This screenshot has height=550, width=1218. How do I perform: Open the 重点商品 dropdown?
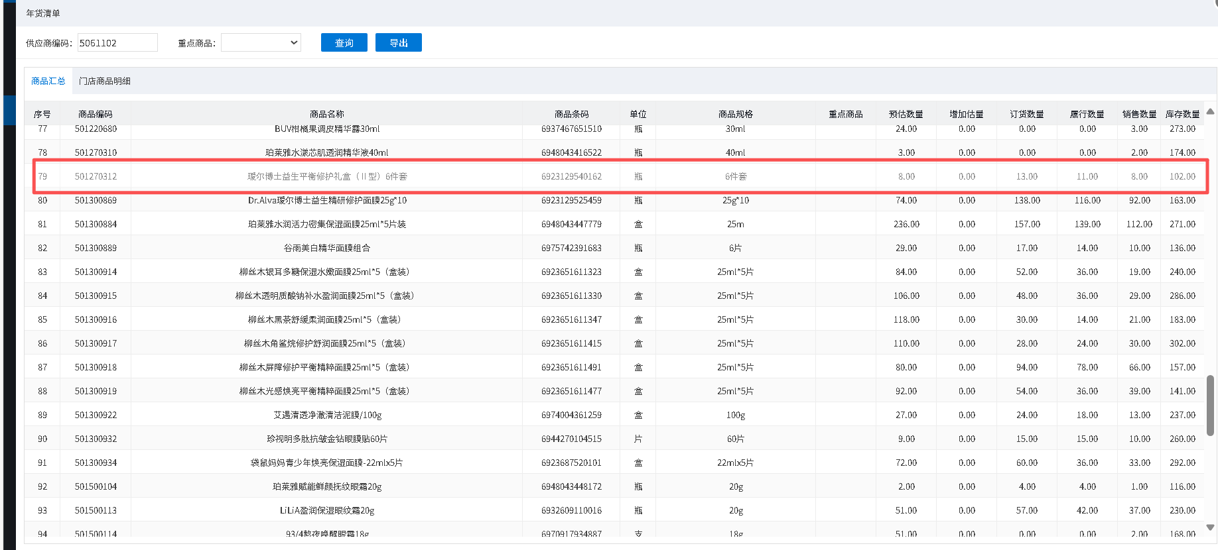pos(261,42)
